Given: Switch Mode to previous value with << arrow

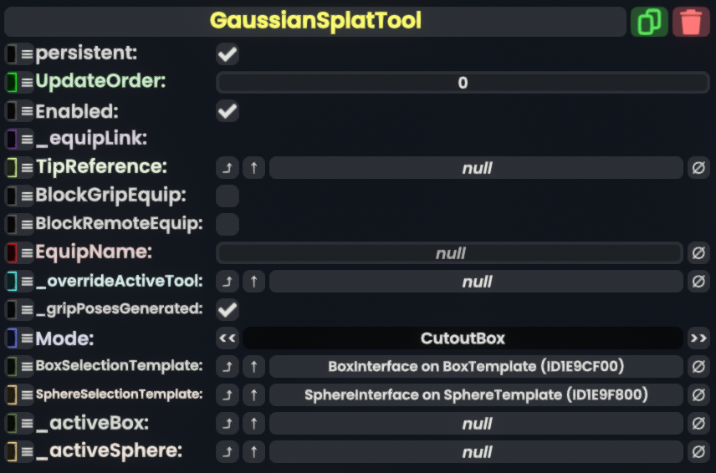Looking at the screenshot, I should (227, 338).
